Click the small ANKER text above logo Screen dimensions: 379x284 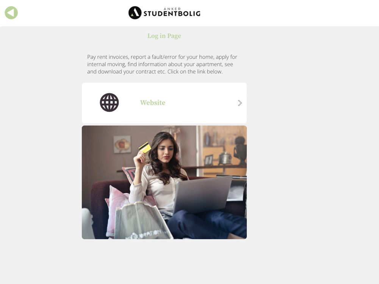coord(172,9)
